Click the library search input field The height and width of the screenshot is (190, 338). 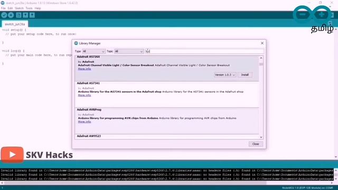click(x=204, y=51)
